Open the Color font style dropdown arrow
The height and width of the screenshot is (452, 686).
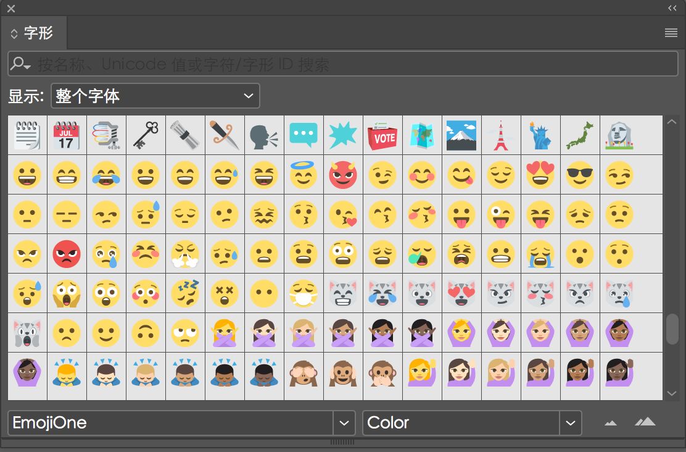coord(571,423)
